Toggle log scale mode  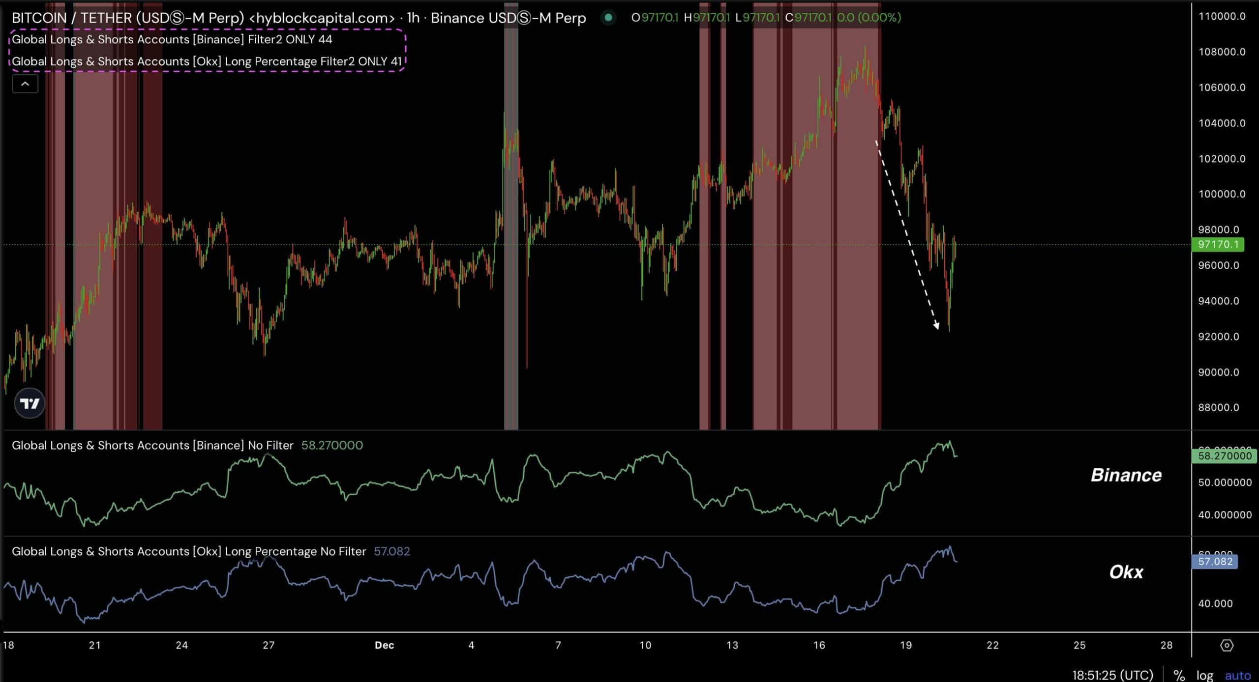1205,675
